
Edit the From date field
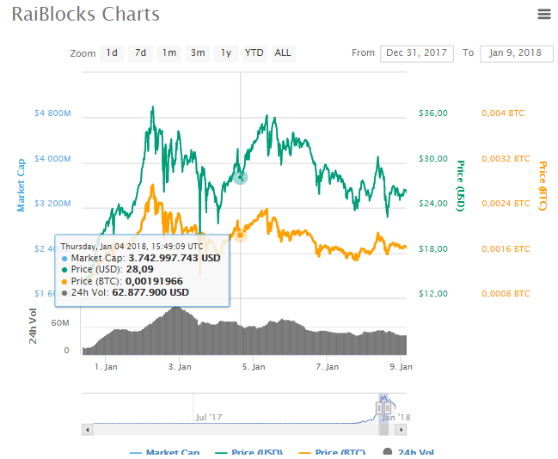417,54
